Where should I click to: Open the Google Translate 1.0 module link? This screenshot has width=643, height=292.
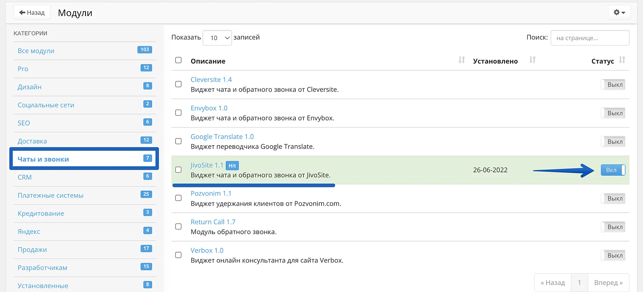coord(222,136)
